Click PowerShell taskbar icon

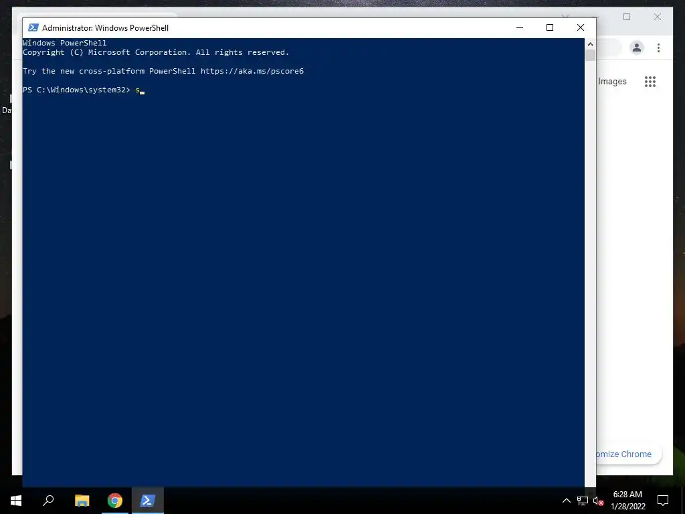click(x=148, y=501)
